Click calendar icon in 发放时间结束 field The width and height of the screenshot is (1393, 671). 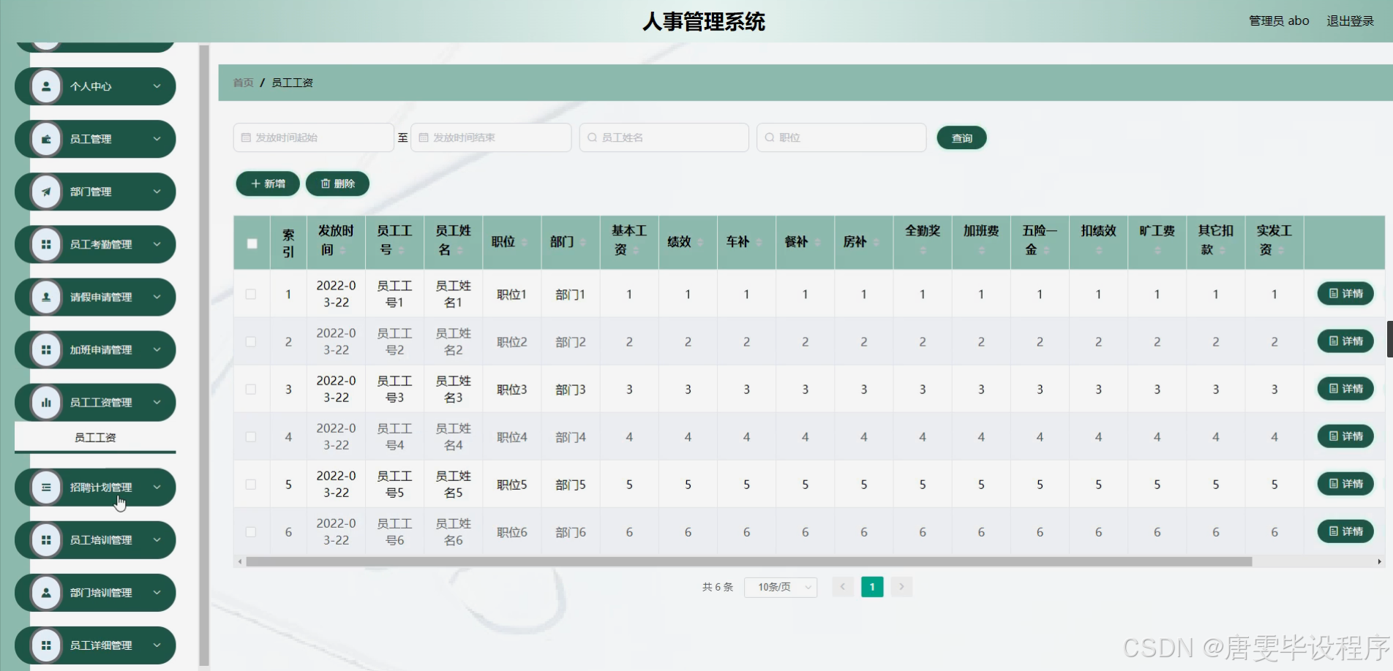[x=423, y=137]
